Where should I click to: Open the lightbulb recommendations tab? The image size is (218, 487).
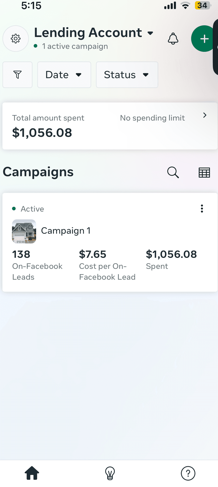coord(110,473)
